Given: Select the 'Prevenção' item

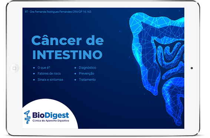Looking at the screenshot, I should pos(86,74).
